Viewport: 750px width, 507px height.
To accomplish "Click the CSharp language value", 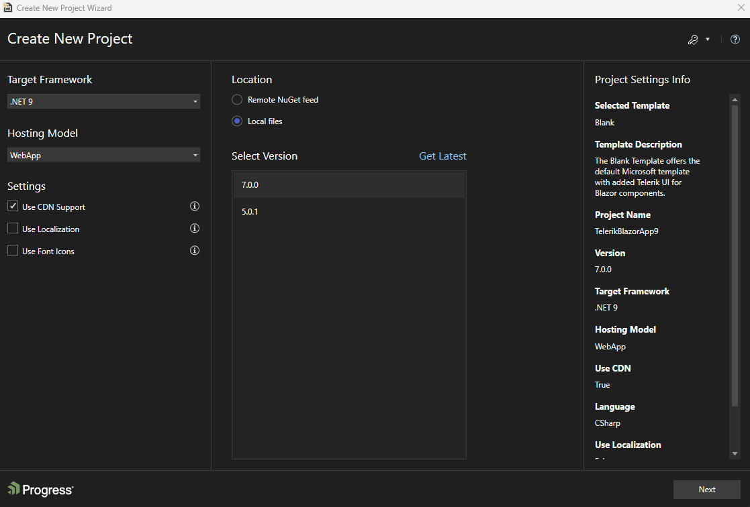I will click(x=607, y=423).
